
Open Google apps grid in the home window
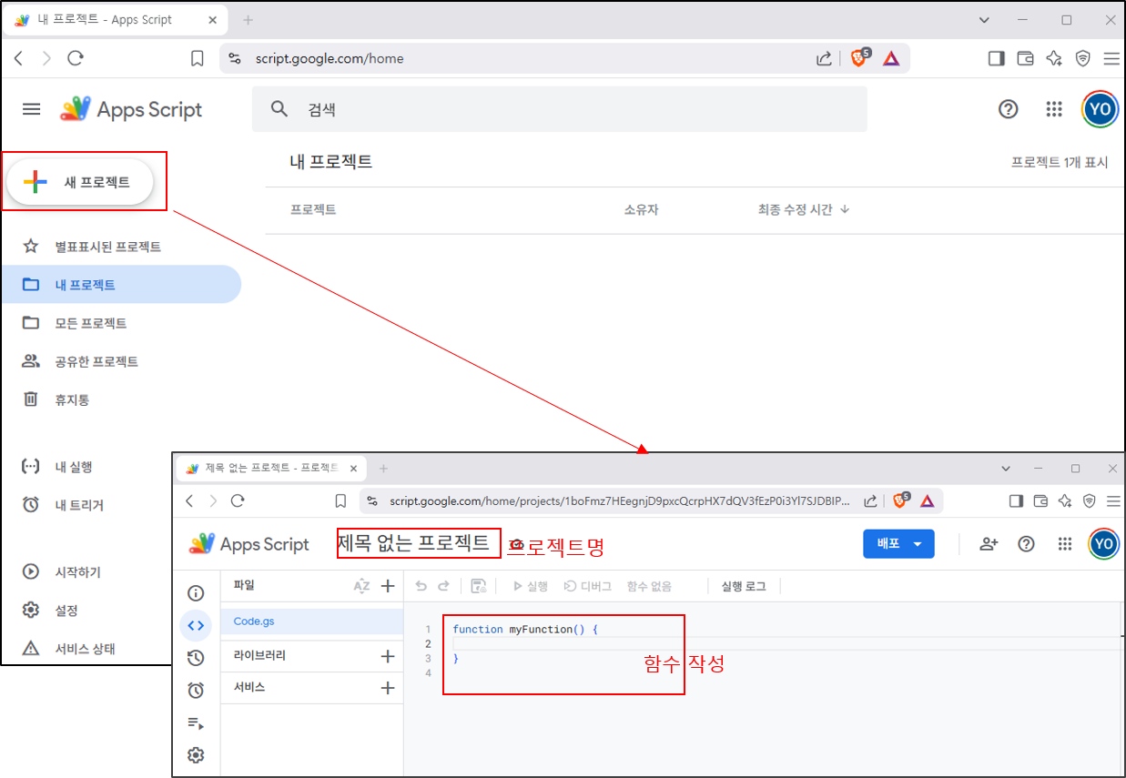(x=1054, y=109)
